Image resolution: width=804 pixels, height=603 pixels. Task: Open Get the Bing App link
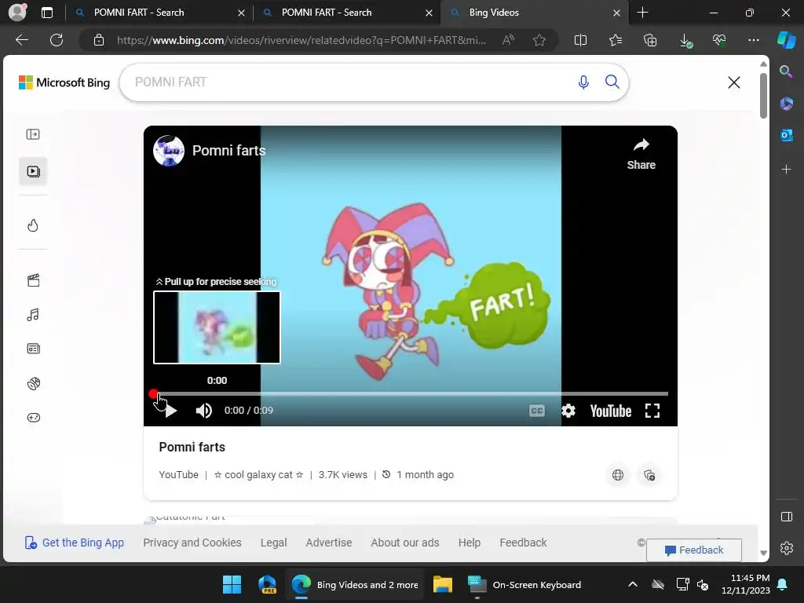75,543
